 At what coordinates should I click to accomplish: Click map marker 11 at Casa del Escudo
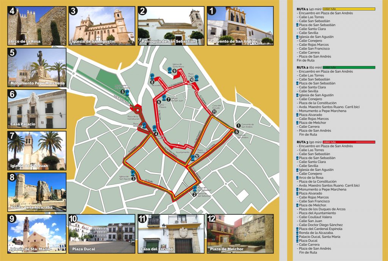click(x=214, y=111)
